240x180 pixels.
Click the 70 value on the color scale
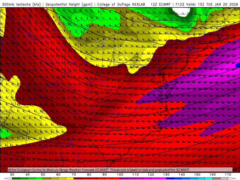coord(74,175)
